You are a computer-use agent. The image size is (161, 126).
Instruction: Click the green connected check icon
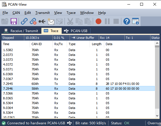coord(4,123)
